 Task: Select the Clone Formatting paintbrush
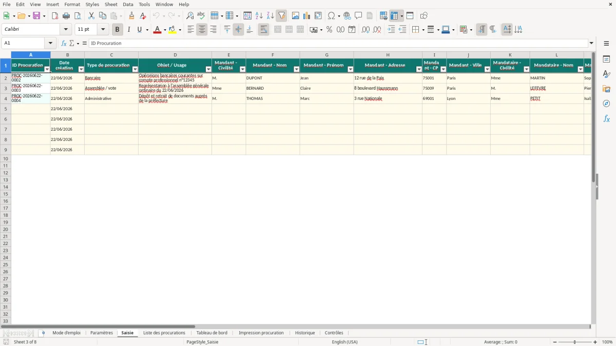131,16
